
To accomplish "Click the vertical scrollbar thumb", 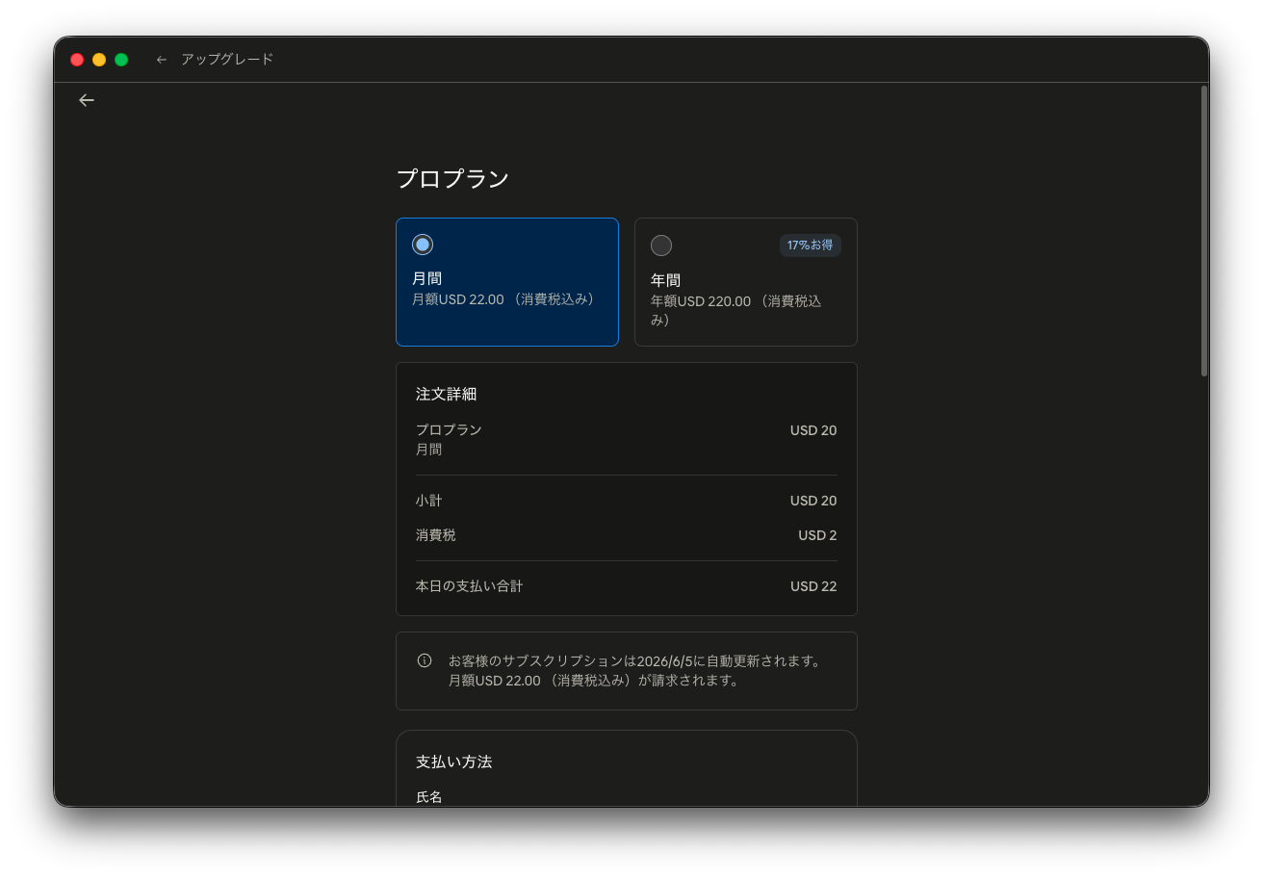I will pyautogui.click(x=1203, y=231).
